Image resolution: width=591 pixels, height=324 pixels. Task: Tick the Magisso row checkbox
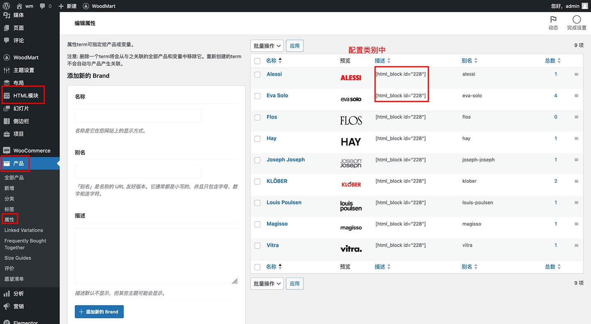point(257,224)
